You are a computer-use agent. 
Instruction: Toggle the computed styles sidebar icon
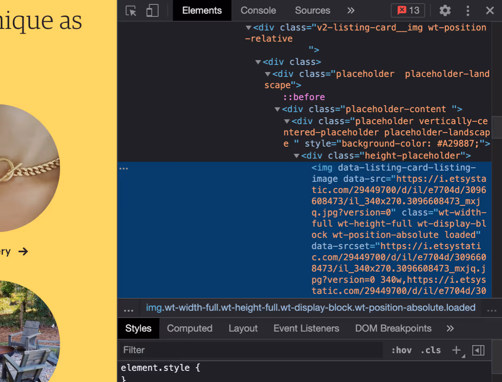coord(478,350)
